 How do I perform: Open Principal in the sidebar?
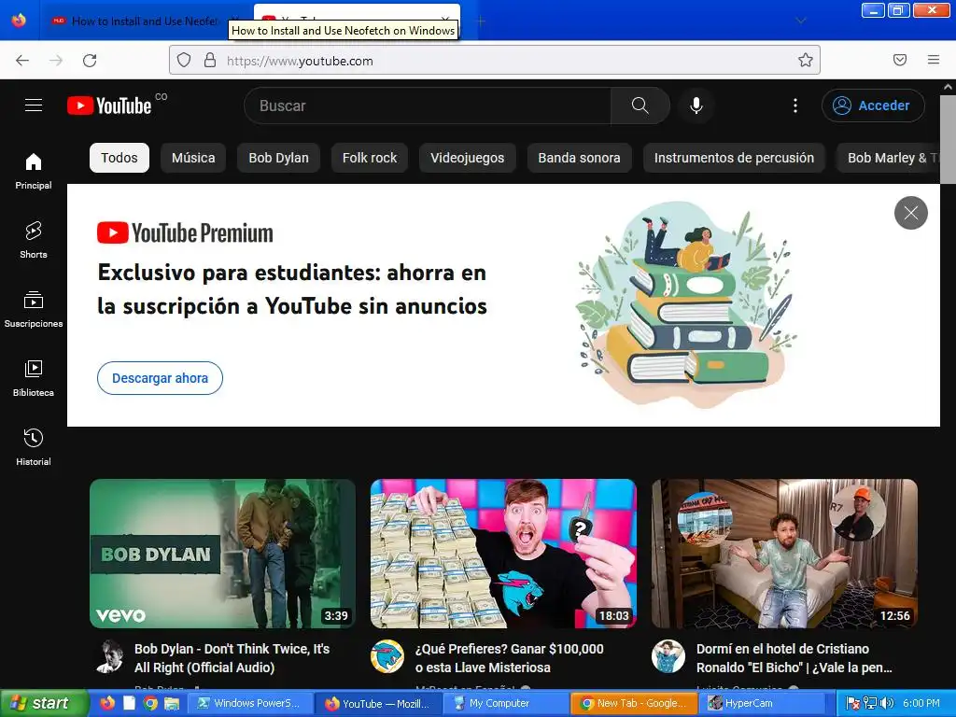[34, 172]
